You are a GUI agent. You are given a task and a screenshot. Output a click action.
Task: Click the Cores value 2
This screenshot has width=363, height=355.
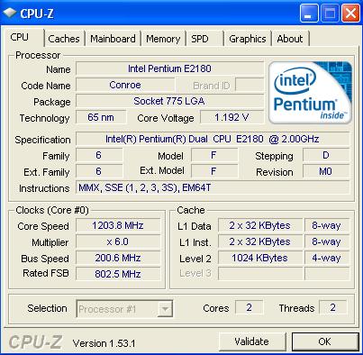[250, 307]
